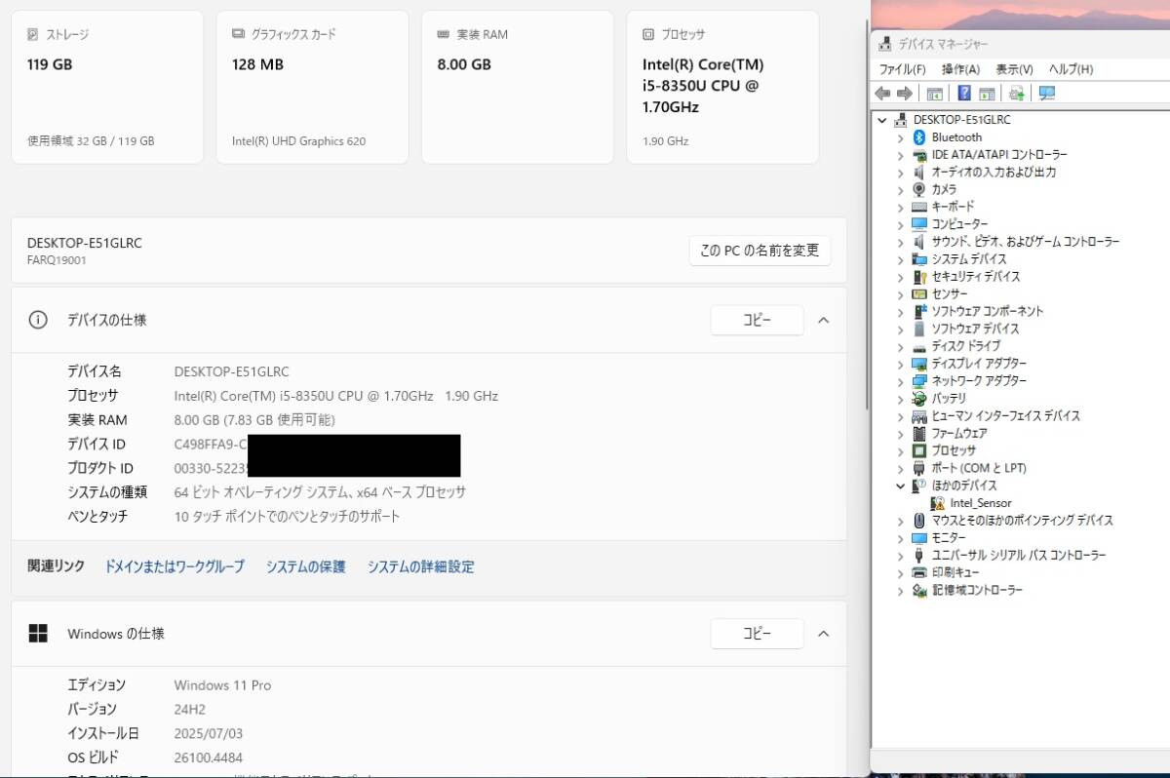Click the FARQ19001 model text
The image size is (1170, 778).
pyautogui.click(x=57, y=260)
